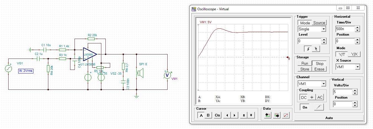Click double down arrow cursor button
Image resolution: width=373 pixels, height=129 pixels.
point(251,115)
